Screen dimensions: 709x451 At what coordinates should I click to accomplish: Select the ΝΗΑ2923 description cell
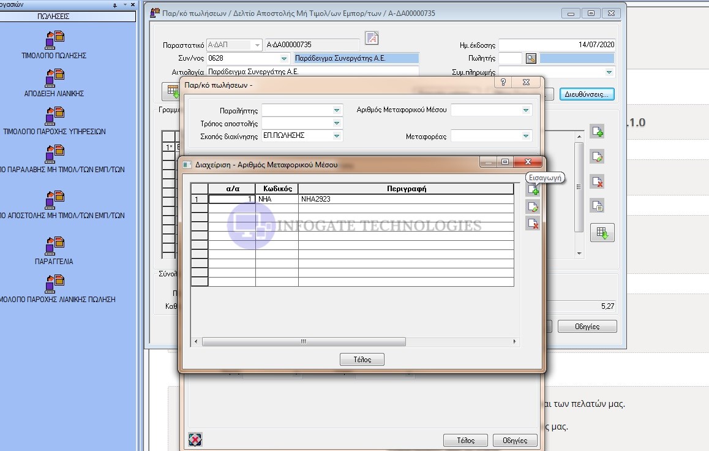405,199
